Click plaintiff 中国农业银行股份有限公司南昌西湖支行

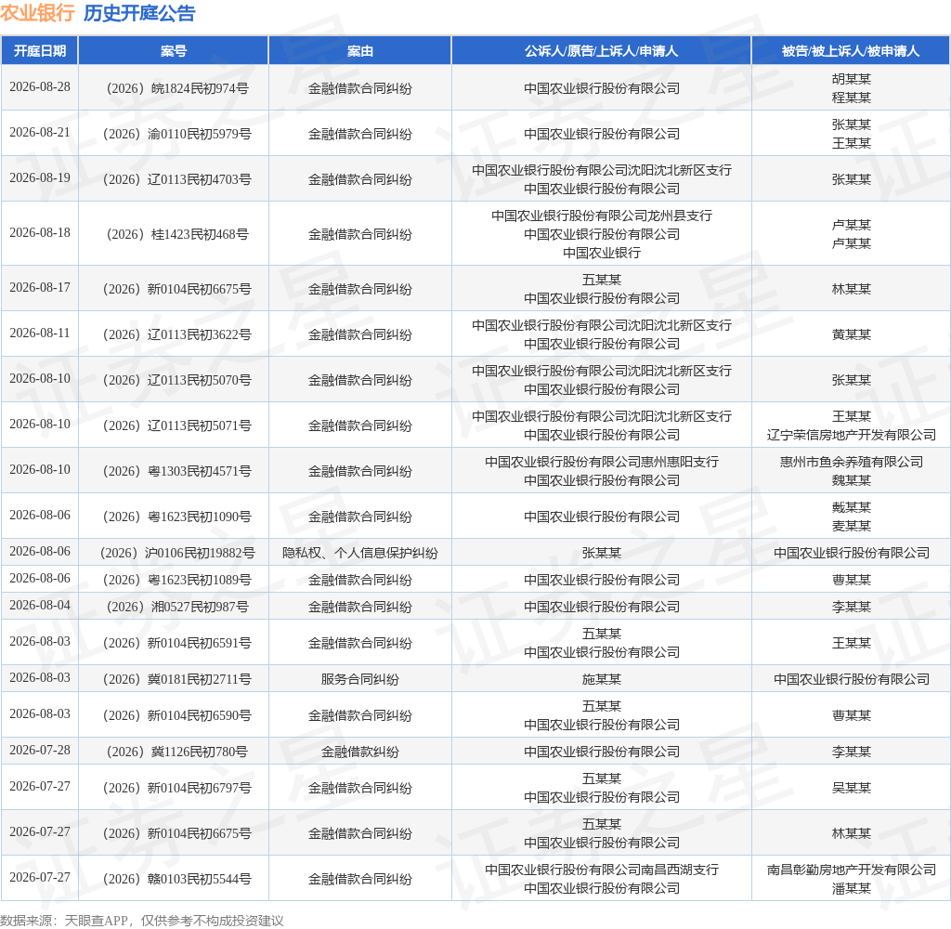tap(602, 870)
